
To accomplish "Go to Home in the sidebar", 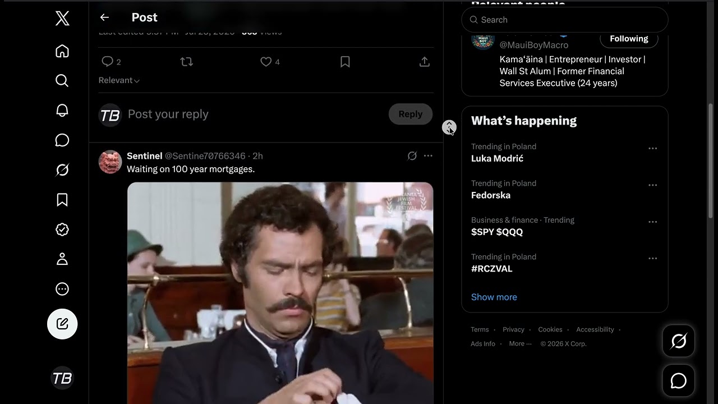I will pyautogui.click(x=62, y=51).
